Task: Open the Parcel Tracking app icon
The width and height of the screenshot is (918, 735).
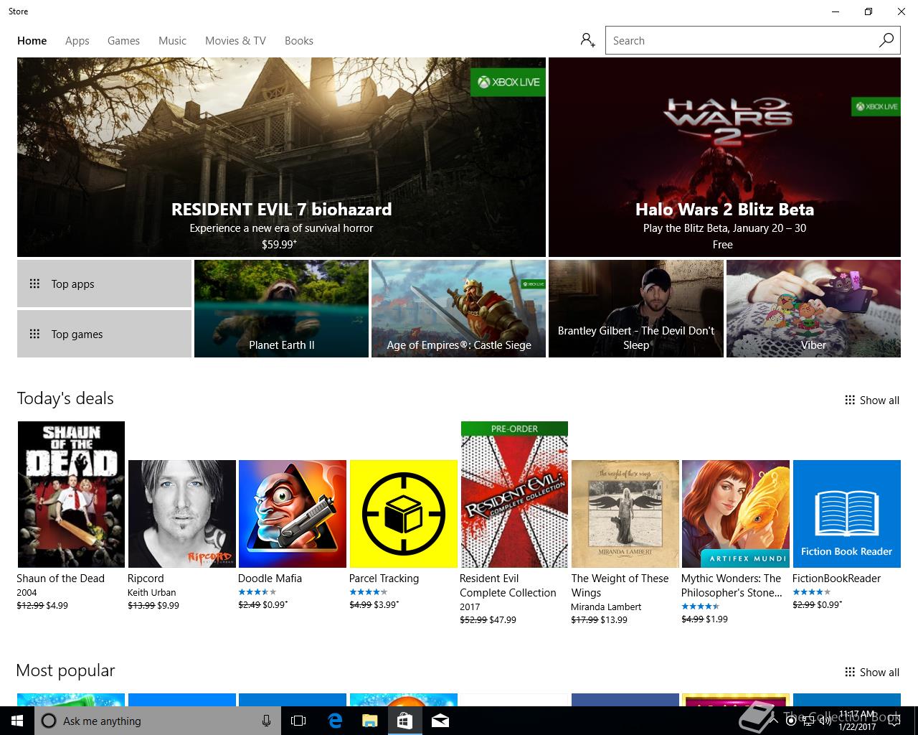Action: pos(403,514)
